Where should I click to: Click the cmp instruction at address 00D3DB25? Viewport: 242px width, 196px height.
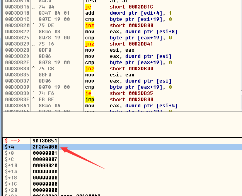(128, 38)
